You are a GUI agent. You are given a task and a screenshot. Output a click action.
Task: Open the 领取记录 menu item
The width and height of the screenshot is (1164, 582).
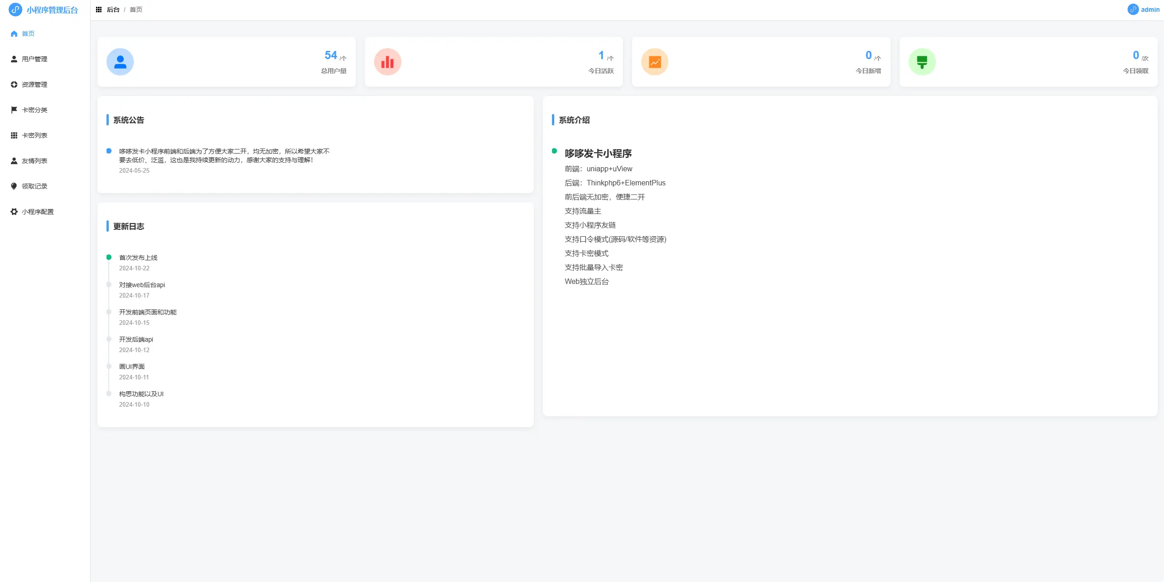tap(35, 186)
